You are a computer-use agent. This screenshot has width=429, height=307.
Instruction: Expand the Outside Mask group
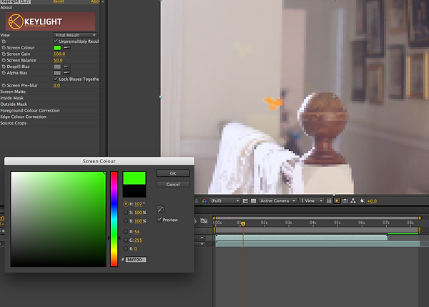[14, 104]
